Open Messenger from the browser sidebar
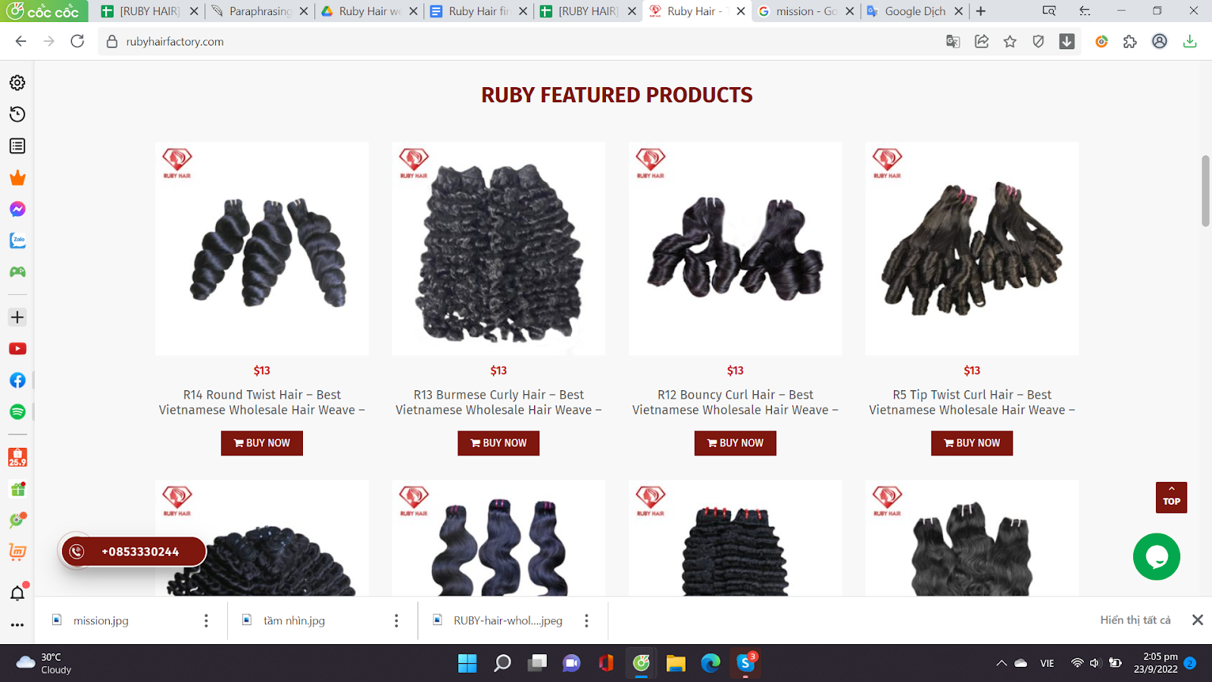 click(17, 209)
